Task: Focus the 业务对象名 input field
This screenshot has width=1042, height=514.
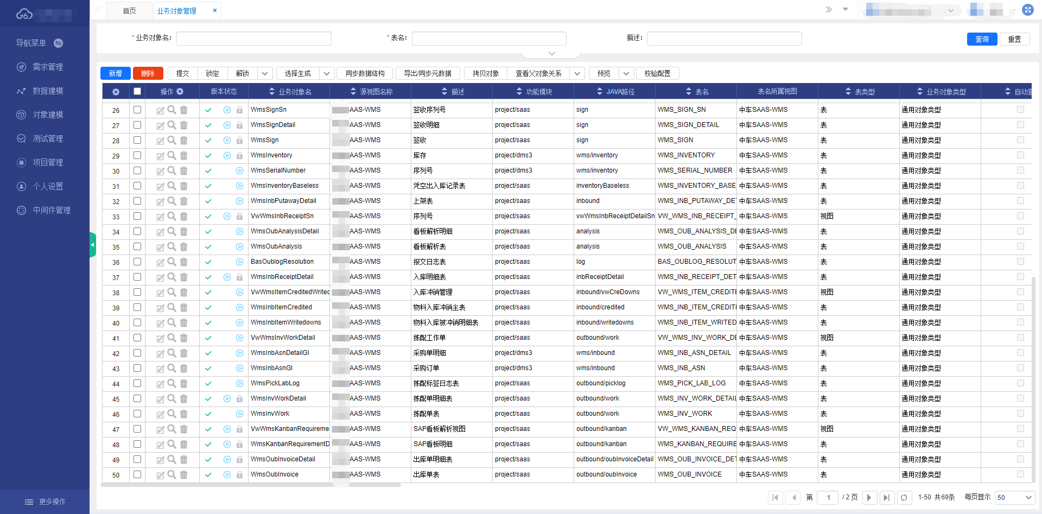Action: point(253,39)
